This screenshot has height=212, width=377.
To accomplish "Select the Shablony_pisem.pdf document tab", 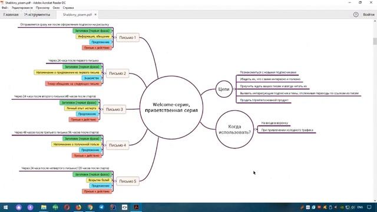I will [77, 15].
